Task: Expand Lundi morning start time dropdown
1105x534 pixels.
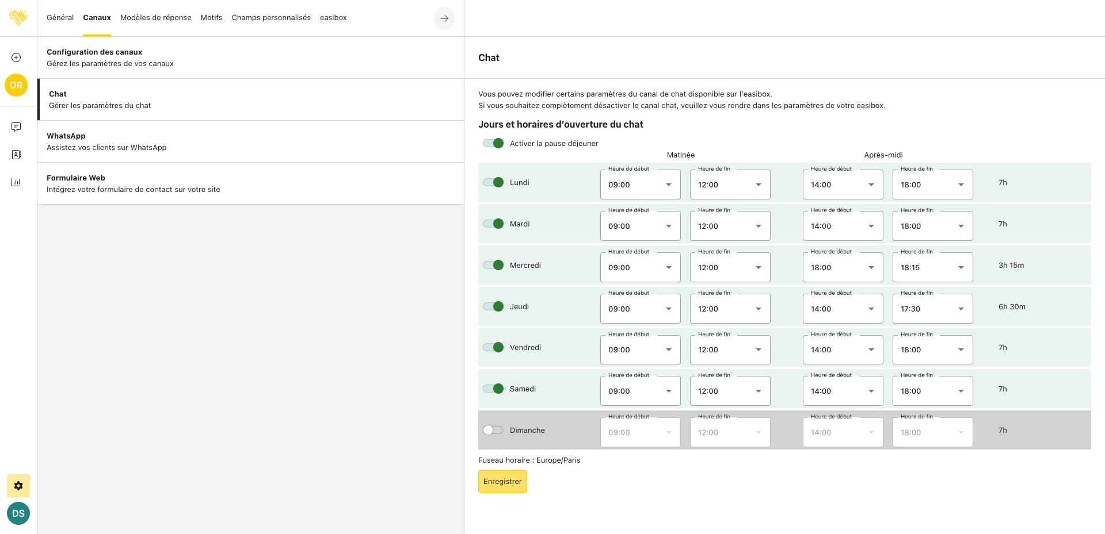Action: [x=640, y=185]
